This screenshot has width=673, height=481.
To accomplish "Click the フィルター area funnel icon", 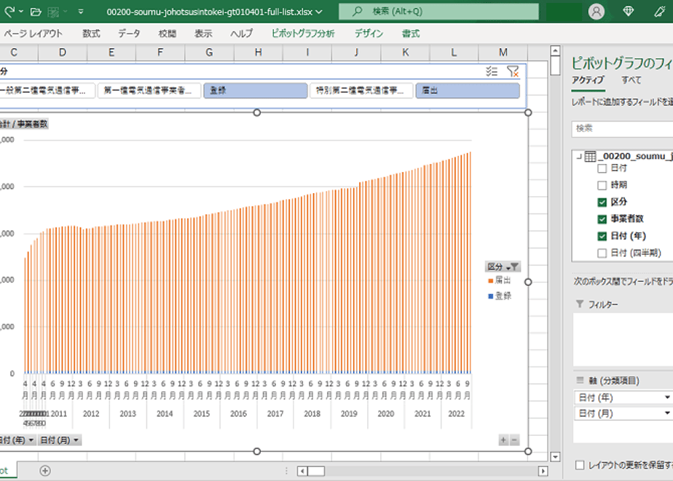I will [x=580, y=305].
